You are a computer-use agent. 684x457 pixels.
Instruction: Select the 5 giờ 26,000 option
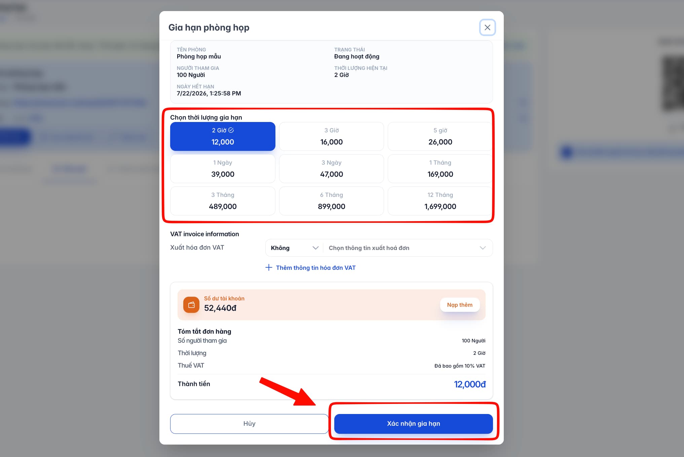[x=440, y=136]
